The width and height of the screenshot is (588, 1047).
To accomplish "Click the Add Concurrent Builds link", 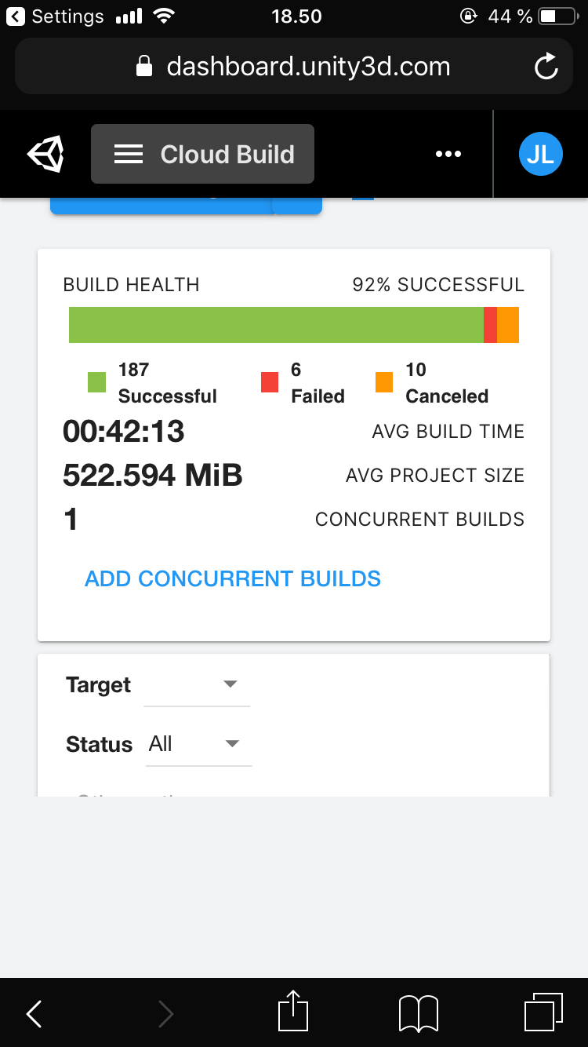I will click(233, 578).
